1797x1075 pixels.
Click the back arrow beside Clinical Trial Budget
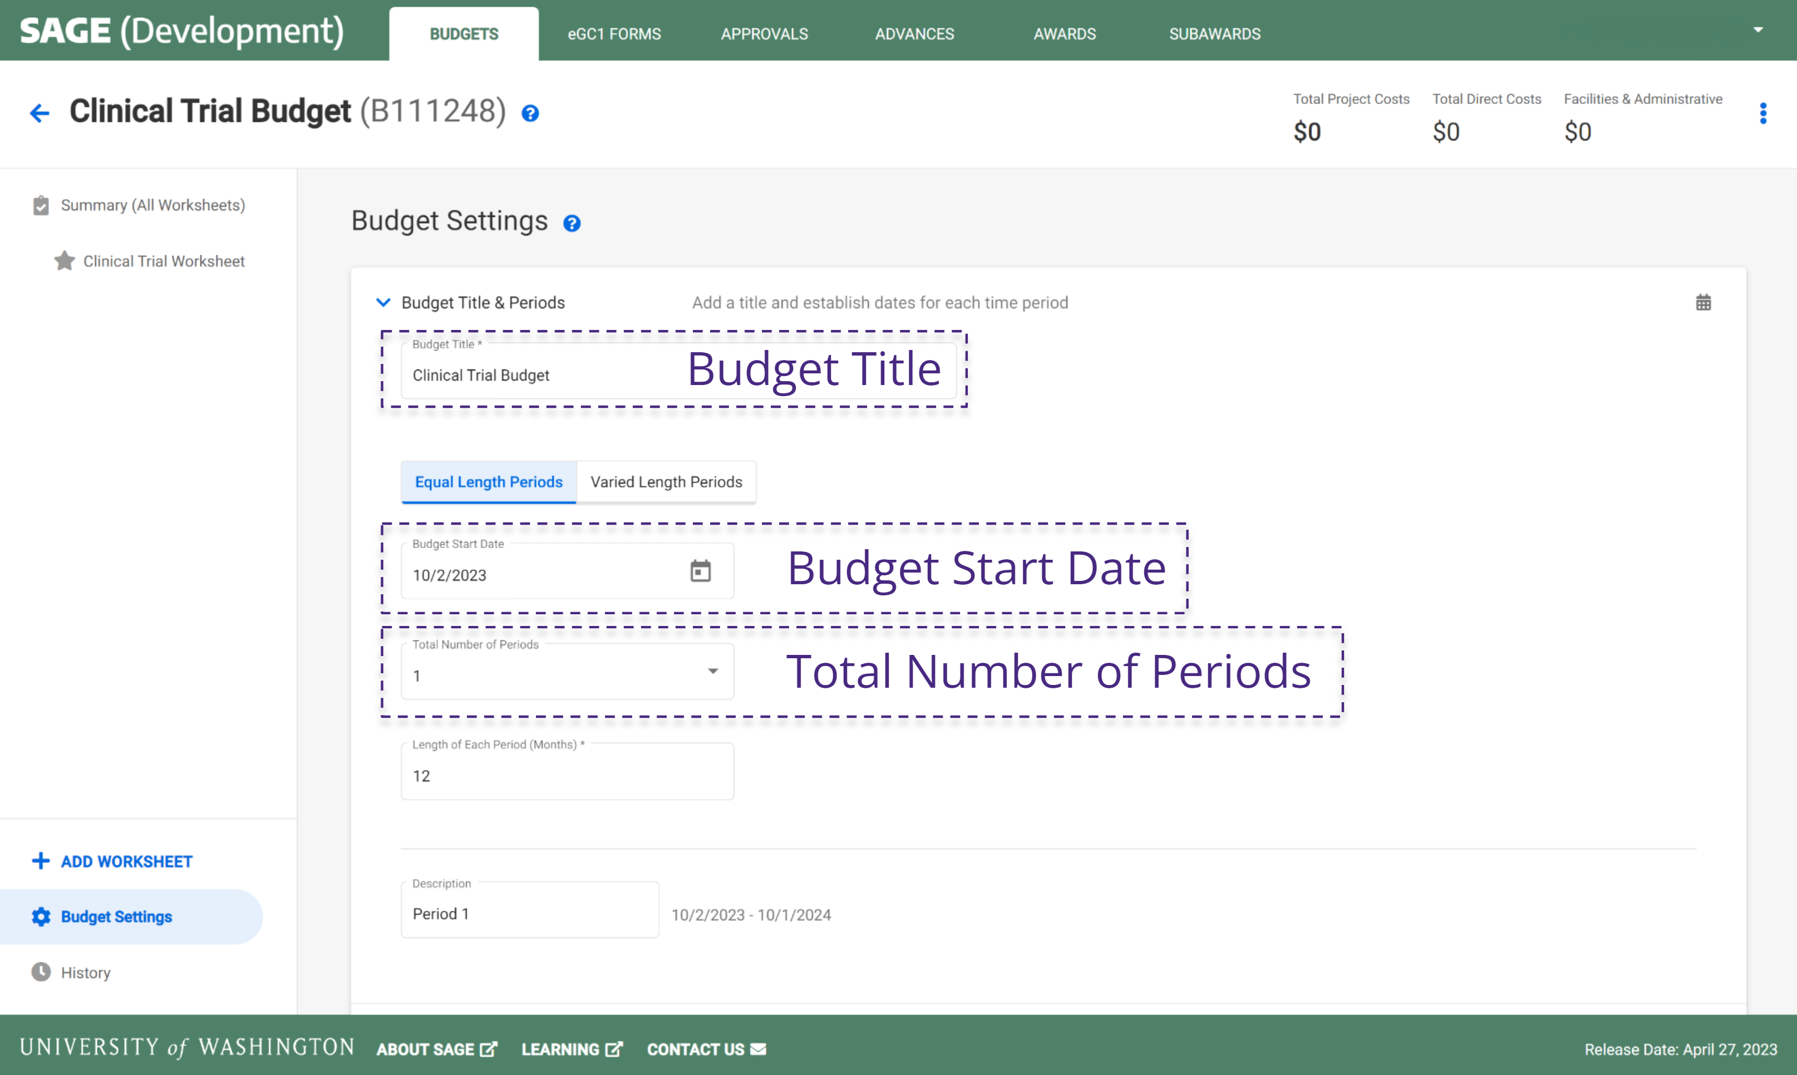39,113
